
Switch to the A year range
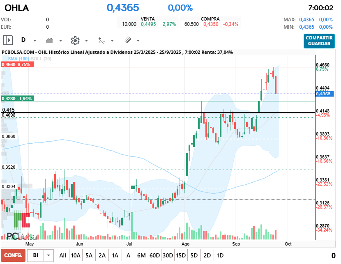128,255
